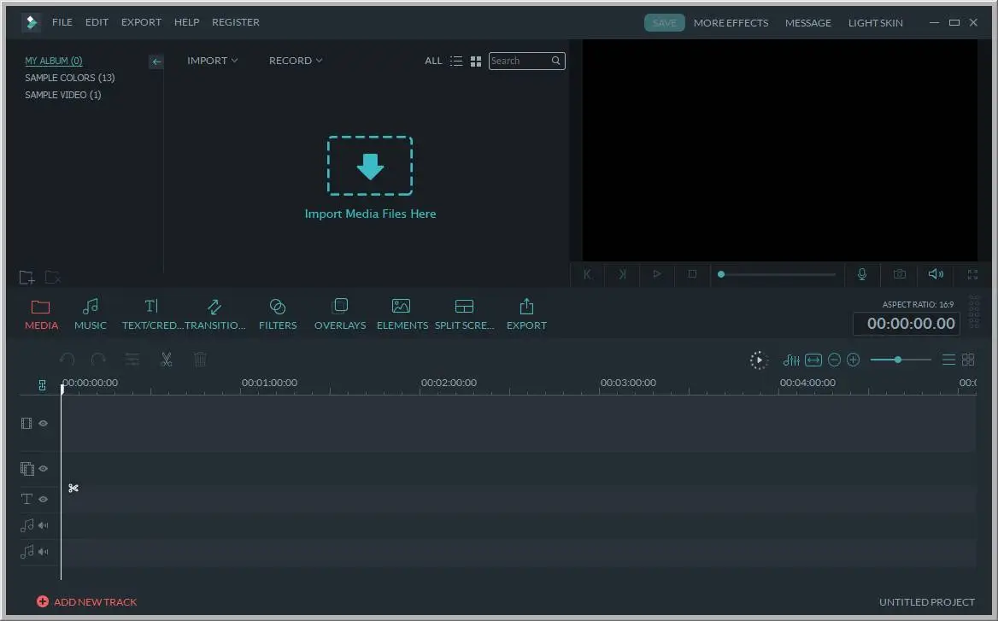Click the search magnifier icon
The height and width of the screenshot is (621, 998).
555,62
